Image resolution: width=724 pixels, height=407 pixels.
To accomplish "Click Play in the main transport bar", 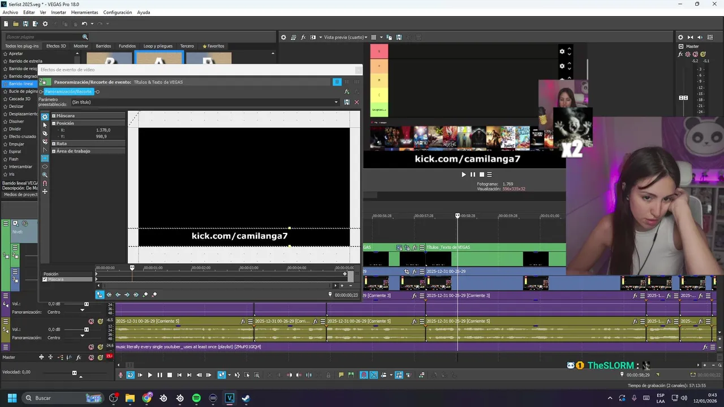I will click(x=150, y=375).
